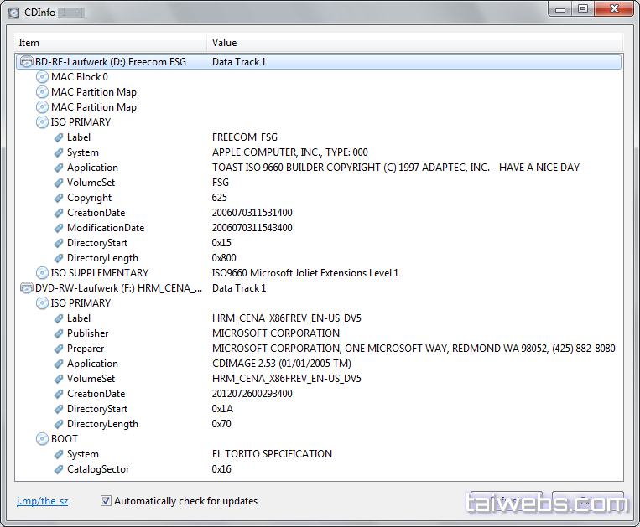This screenshot has width=640, height=527.
Task: Click the disc icon beside BOOT
Action: 42,439
